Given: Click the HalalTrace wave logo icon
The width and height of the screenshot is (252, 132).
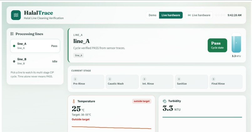Looking at the screenshot, I should [x=16, y=15].
